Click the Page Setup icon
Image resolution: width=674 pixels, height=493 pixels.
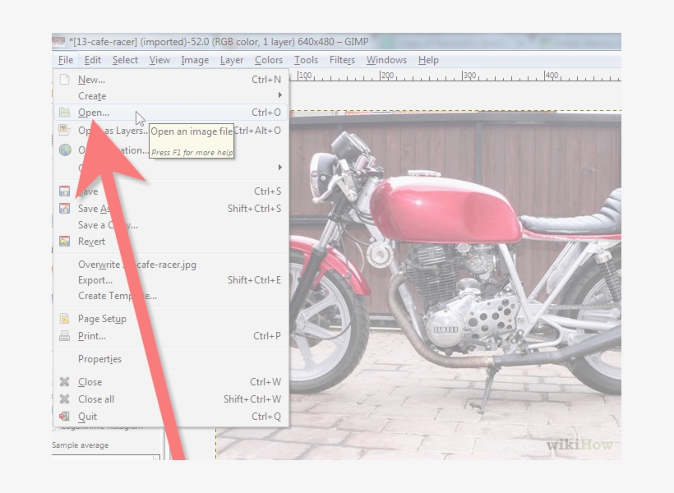65,318
